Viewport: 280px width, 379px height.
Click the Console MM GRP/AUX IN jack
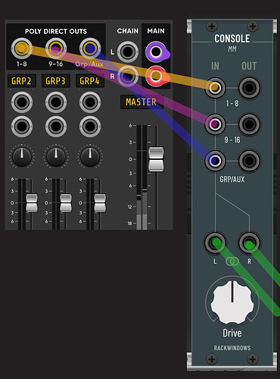point(215,161)
